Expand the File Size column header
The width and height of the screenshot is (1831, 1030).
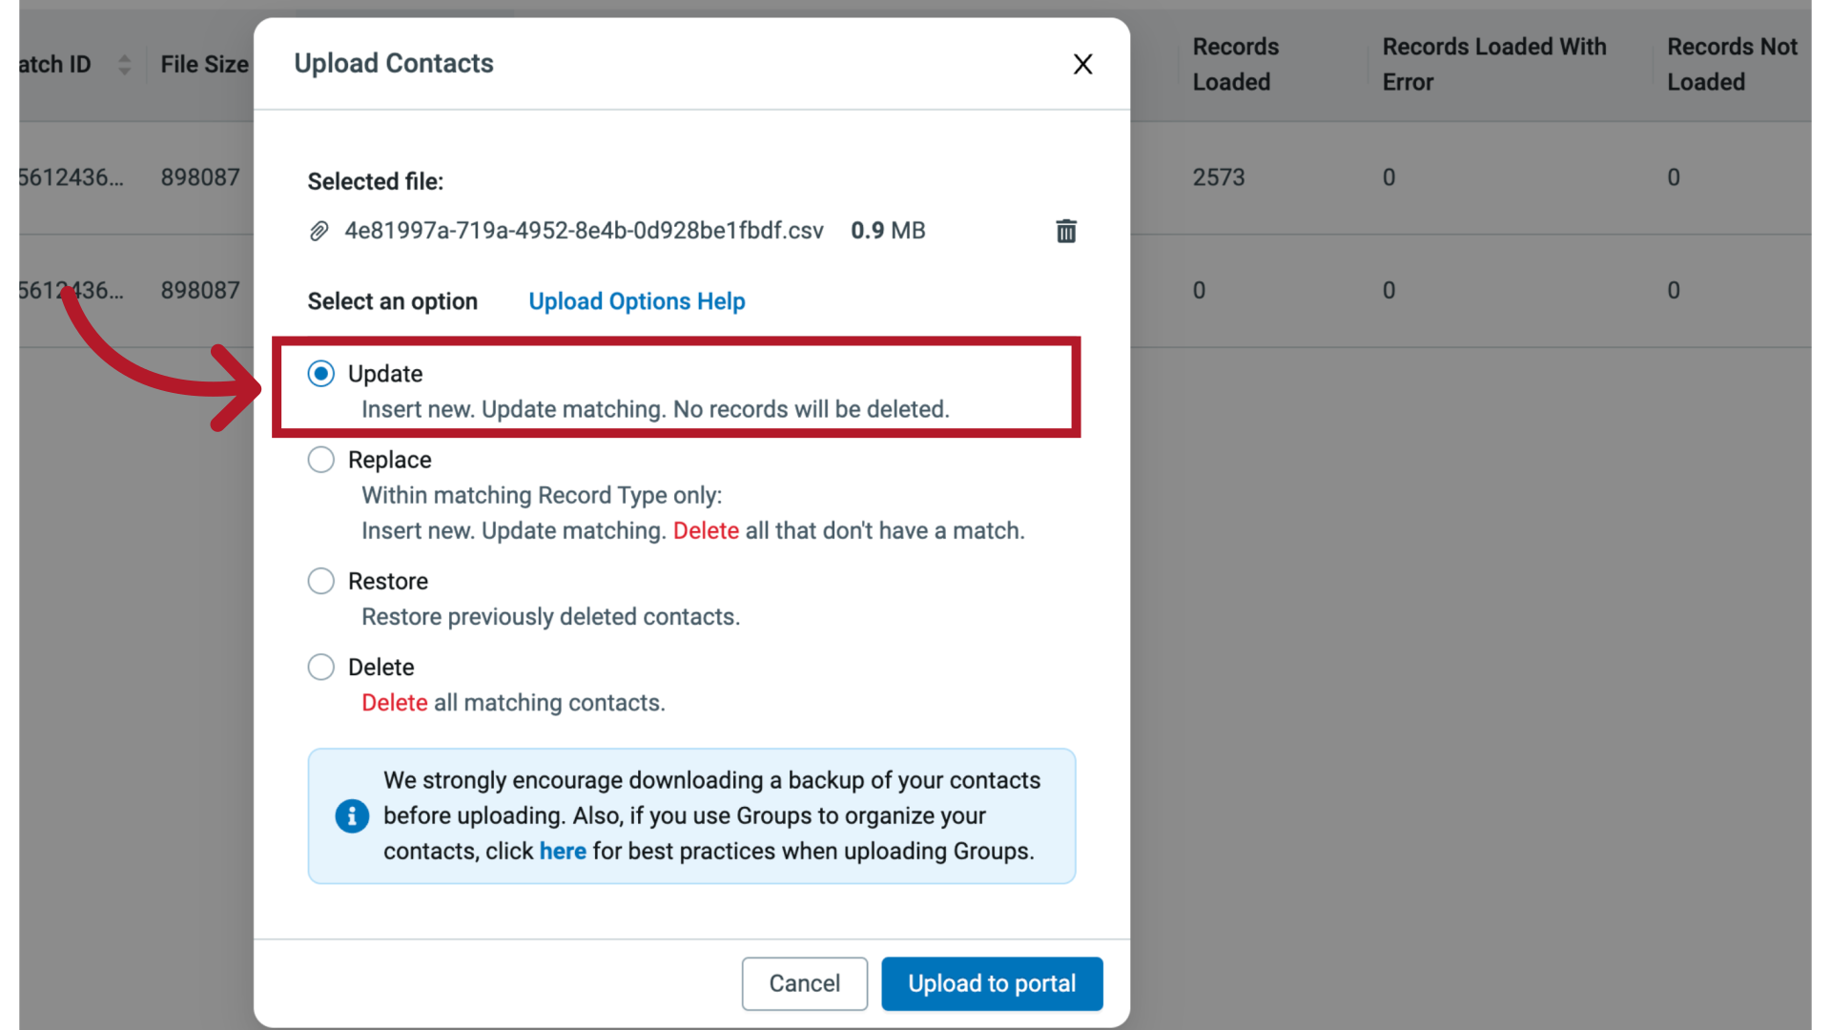pyautogui.click(x=204, y=65)
